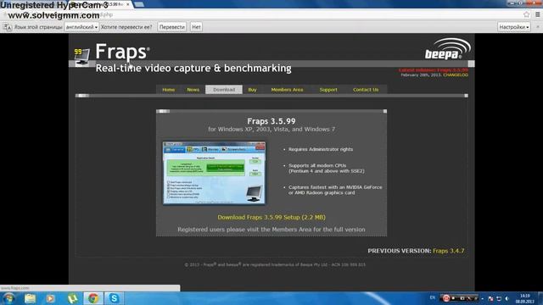Viewport: 543px width, 305px height.
Task: Open the Support menu item
Action: (328, 90)
